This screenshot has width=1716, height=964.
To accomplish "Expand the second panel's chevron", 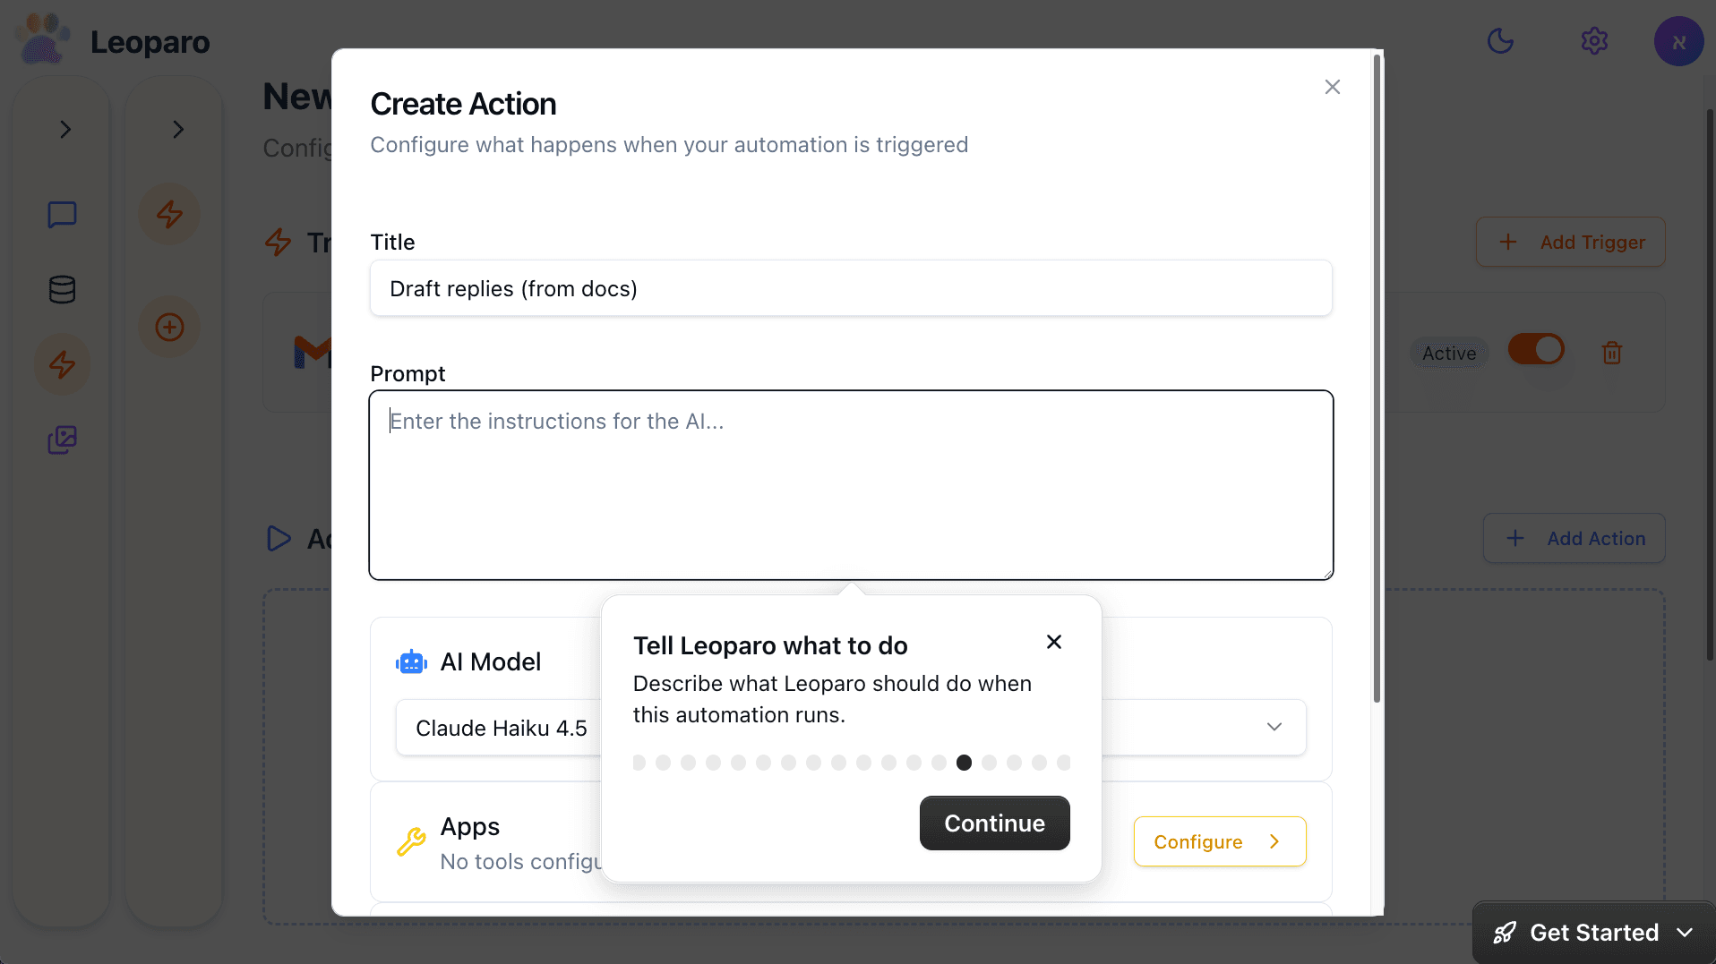I will pyautogui.click(x=178, y=129).
